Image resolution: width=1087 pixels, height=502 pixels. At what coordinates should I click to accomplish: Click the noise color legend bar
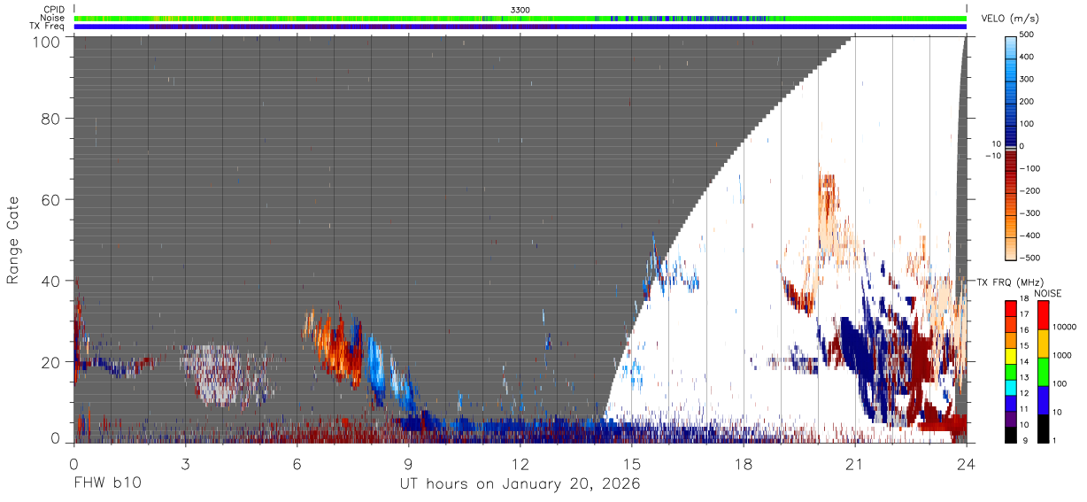1043,370
